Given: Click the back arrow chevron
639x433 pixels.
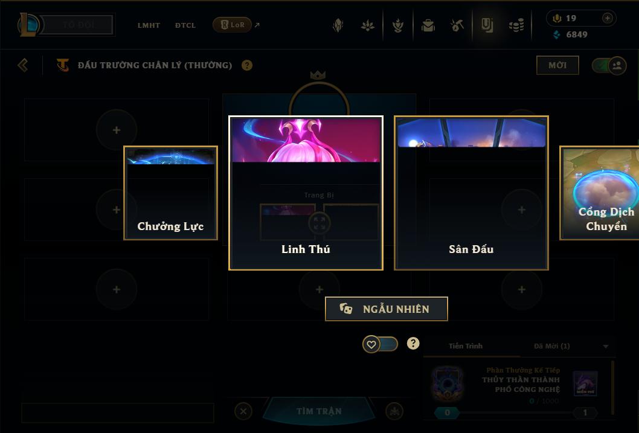Looking at the screenshot, I should pos(23,65).
